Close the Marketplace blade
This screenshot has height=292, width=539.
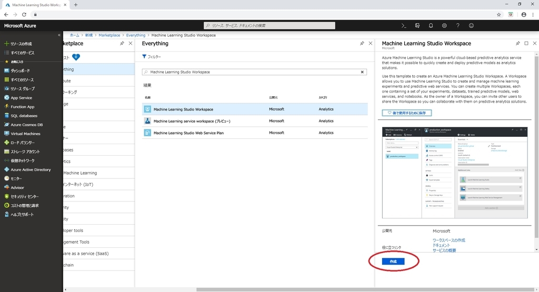tap(131, 43)
